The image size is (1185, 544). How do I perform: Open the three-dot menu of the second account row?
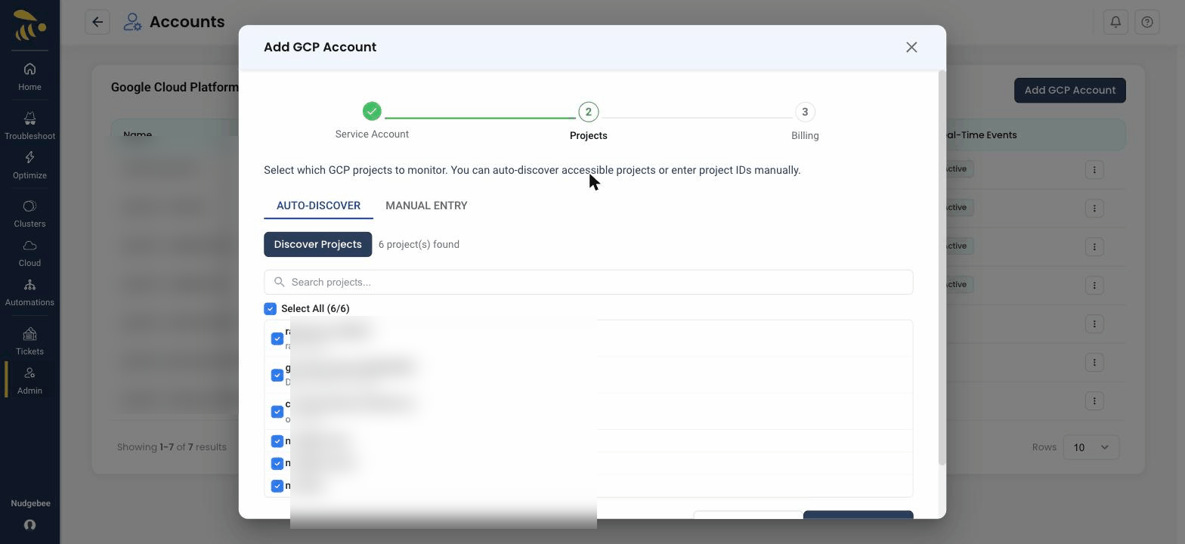click(x=1094, y=208)
